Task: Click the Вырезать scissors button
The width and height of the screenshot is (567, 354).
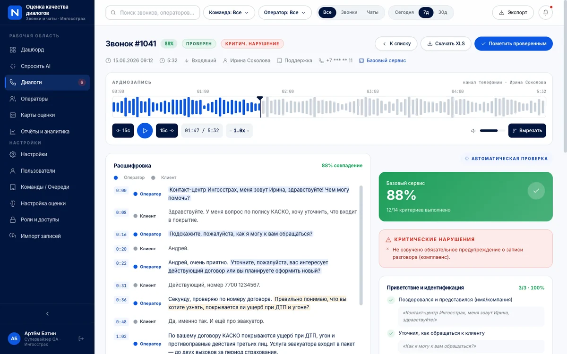Action: click(x=527, y=131)
